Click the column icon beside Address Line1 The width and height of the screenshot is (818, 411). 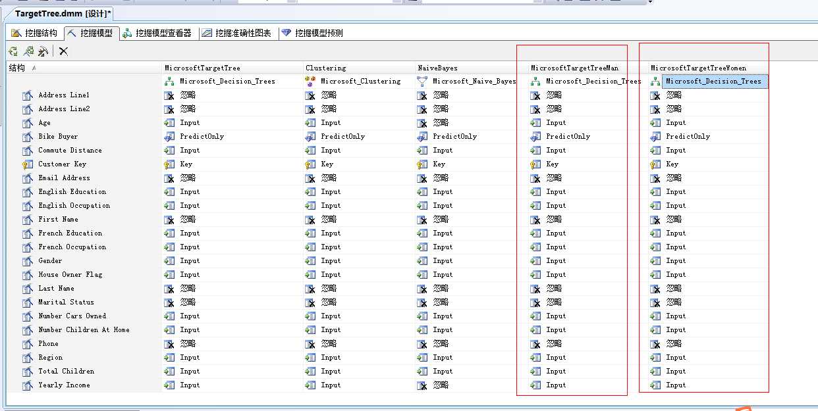(x=27, y=95)
